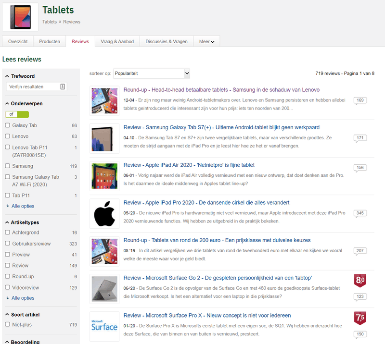
Task: Check the Lenovo Tab P11 (ZA7R0081SE) filter
Action: pyautogui.click(x=8, y=147)
